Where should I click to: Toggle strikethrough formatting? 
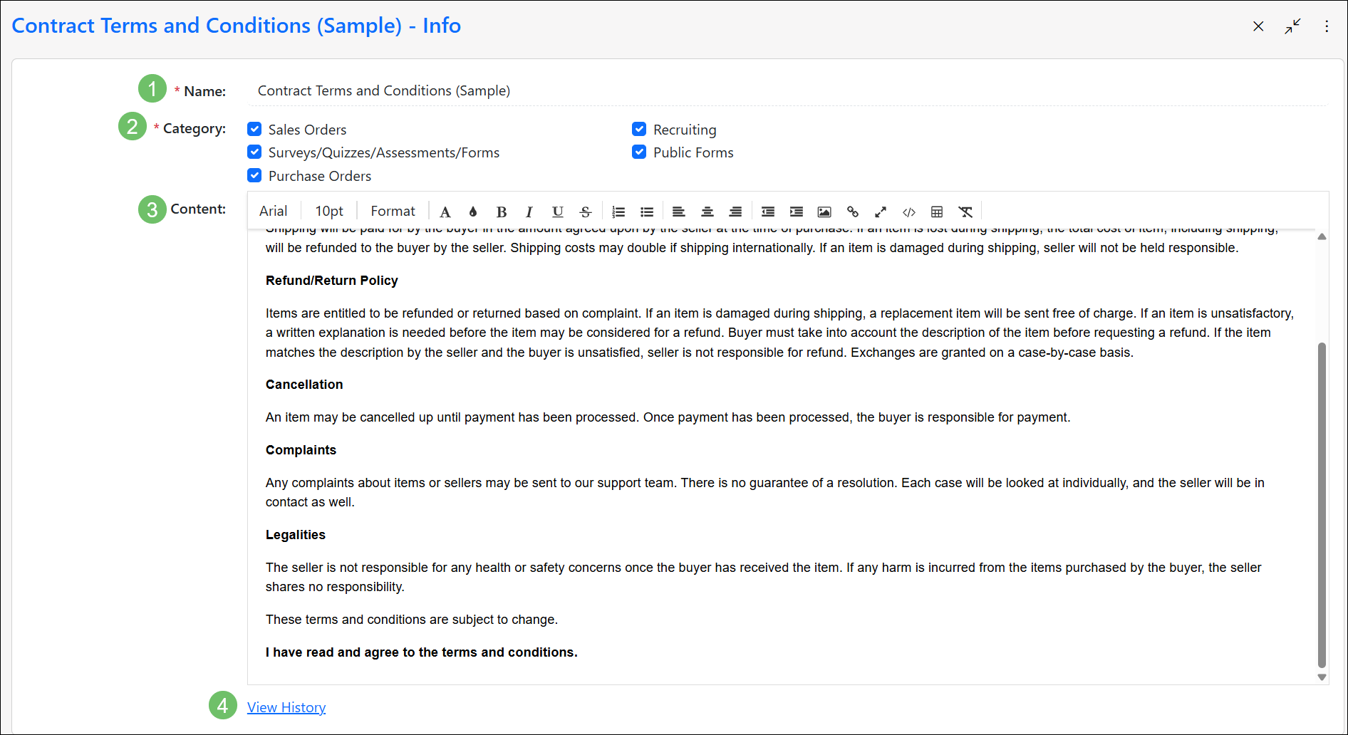[586, 212]
